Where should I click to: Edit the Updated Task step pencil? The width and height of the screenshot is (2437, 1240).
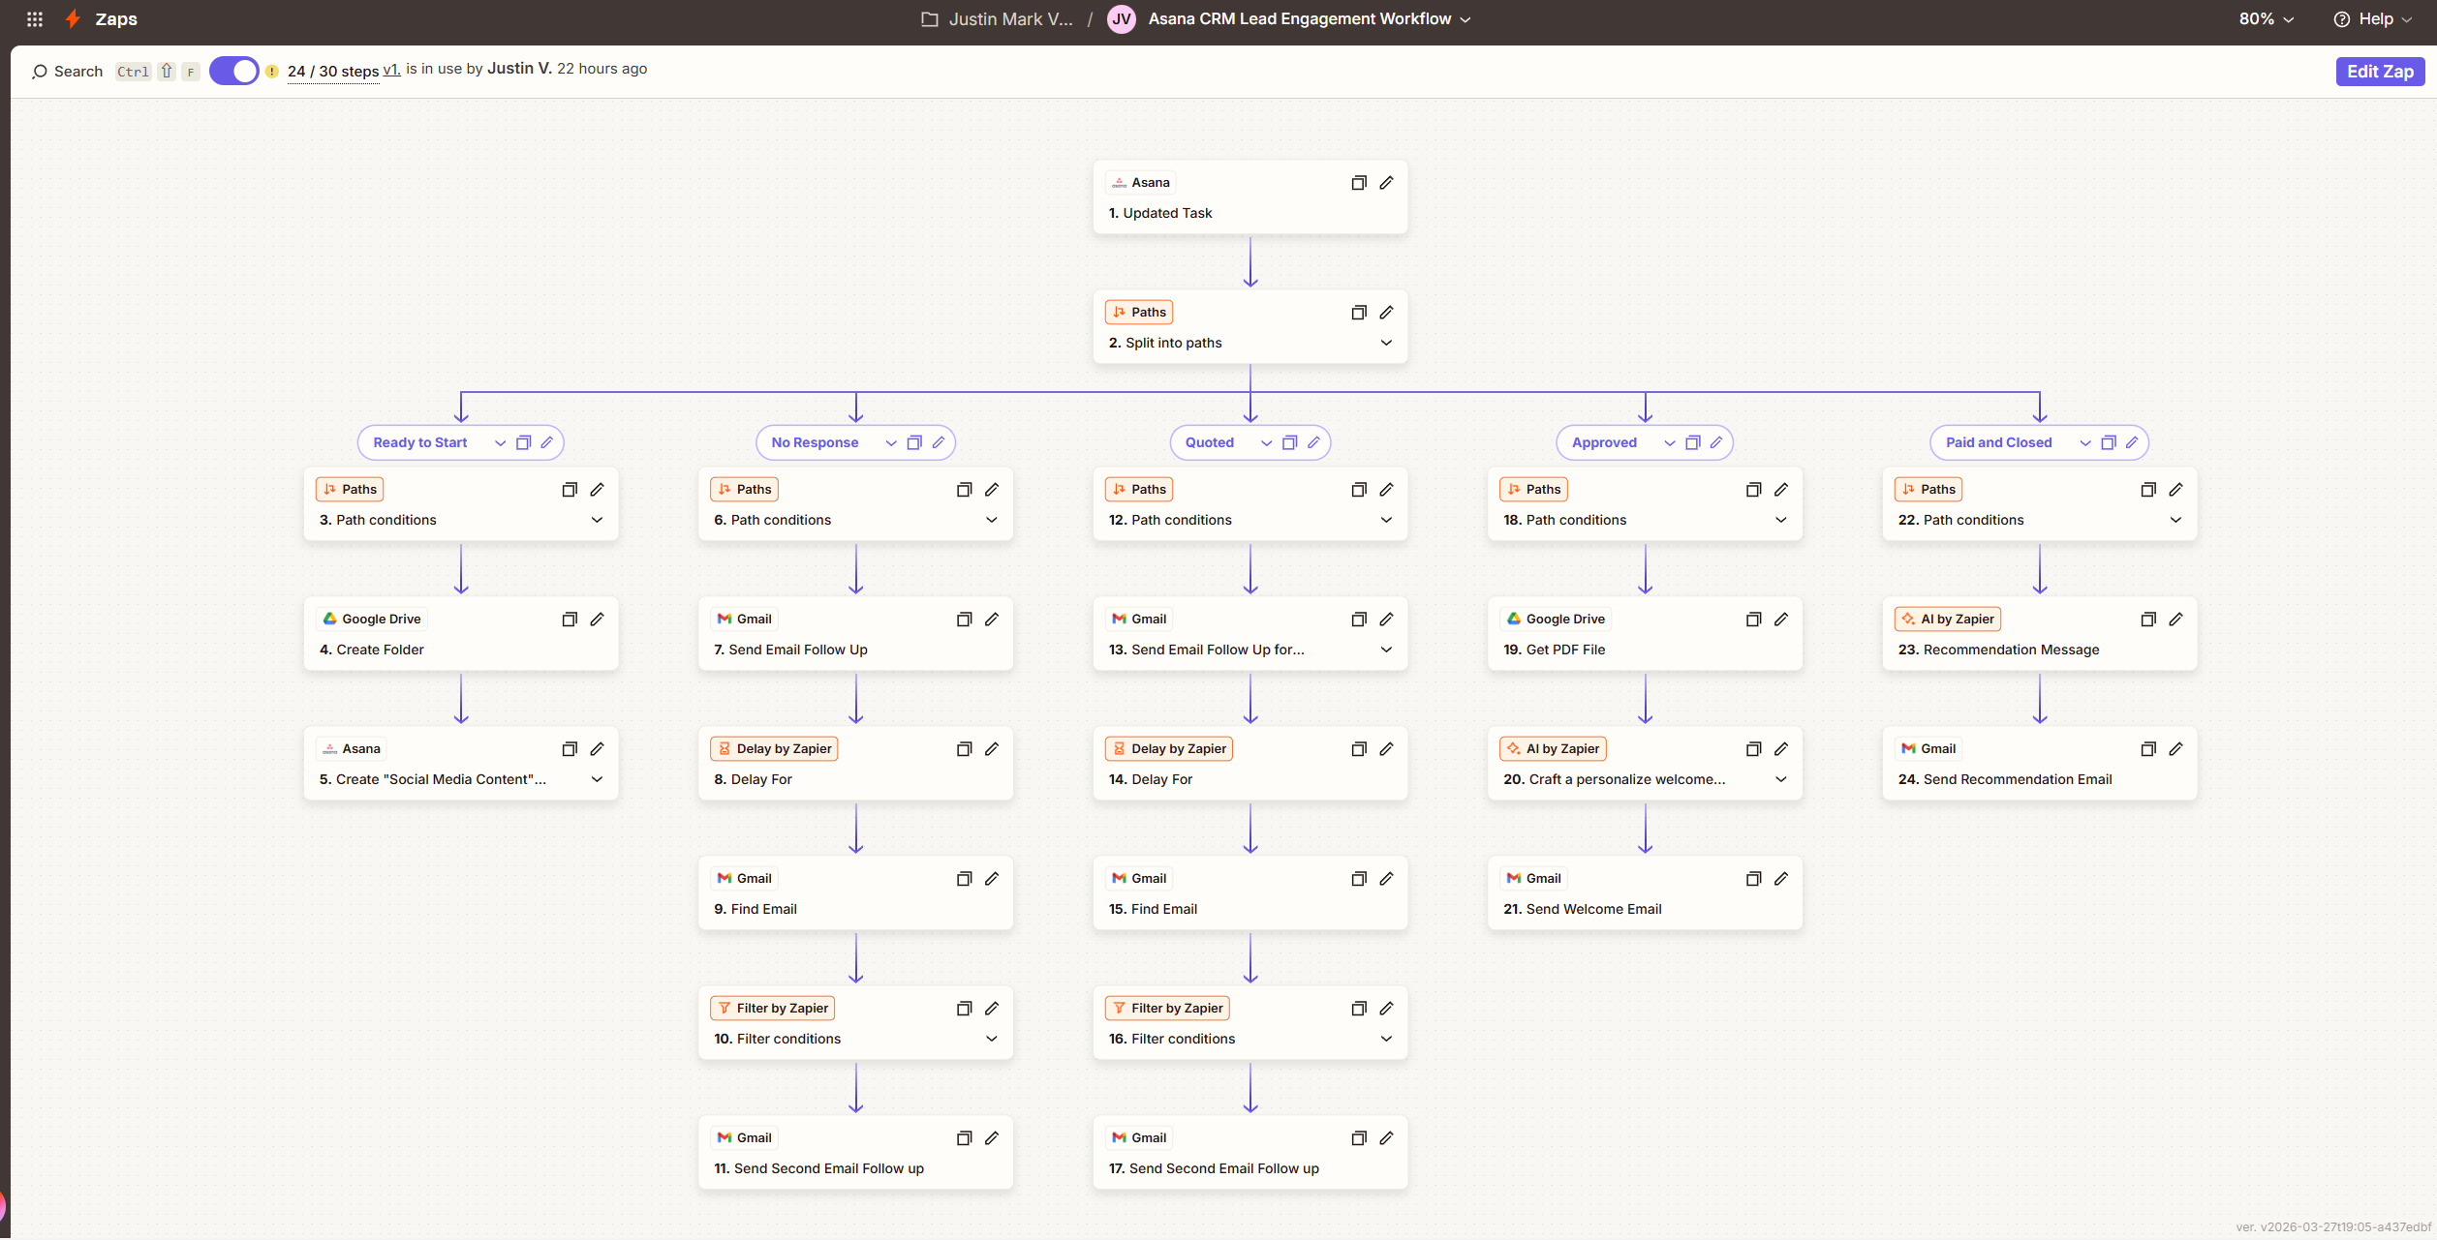click(1386, 182)
